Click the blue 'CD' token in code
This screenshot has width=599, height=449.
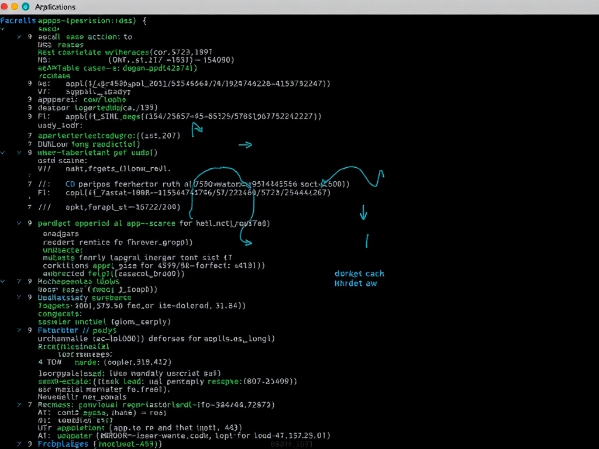pyautogui.click(x=70, y=184)
